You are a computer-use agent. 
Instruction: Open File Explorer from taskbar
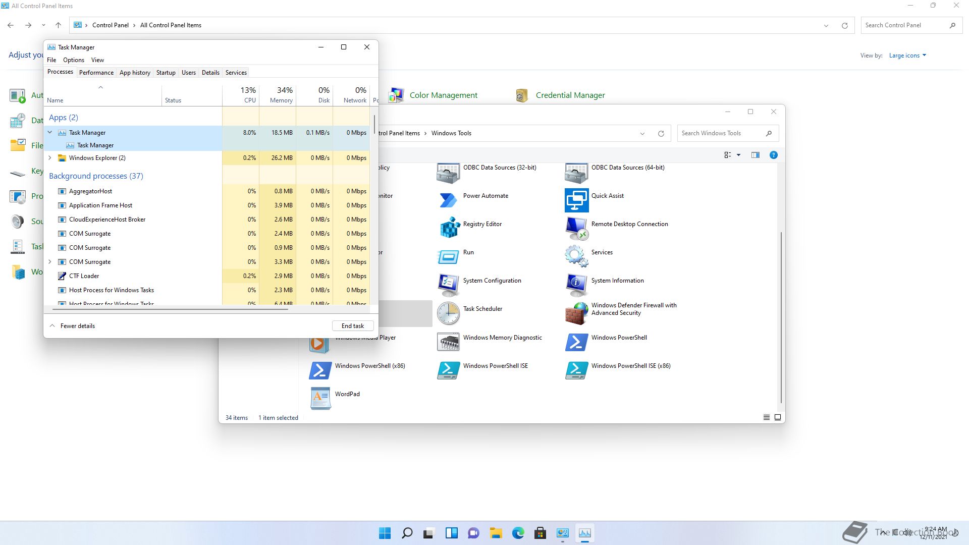(x=496, y=533)
